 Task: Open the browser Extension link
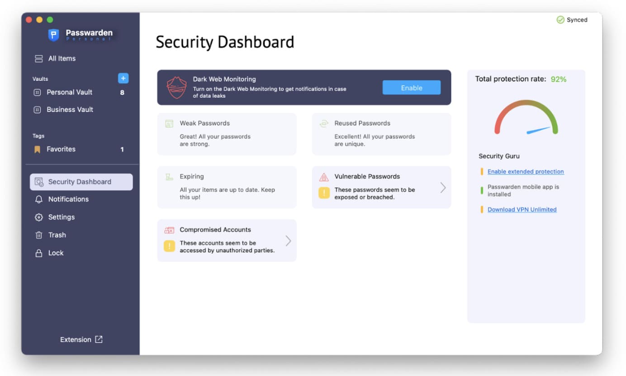[81, 339]
